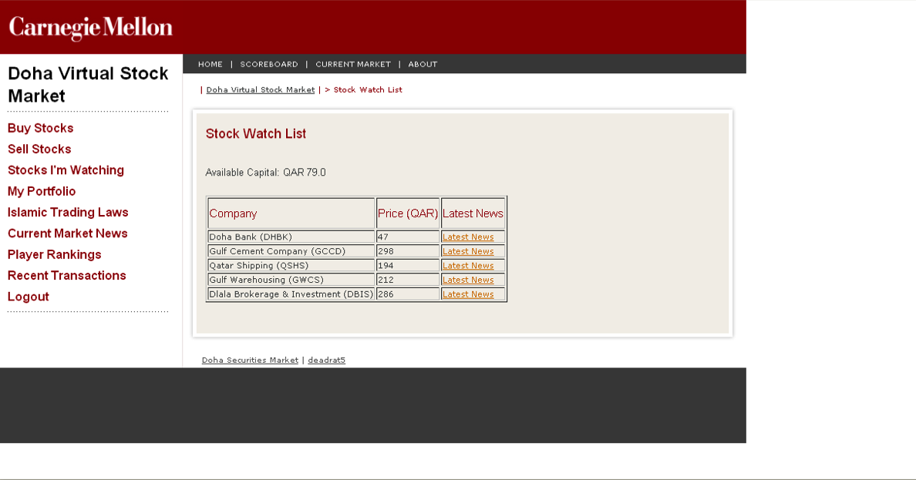The height and width of the screenshot is (480, 916).
Task: Go to Stocks I'm Watching
Action: (x=66, y=170)
